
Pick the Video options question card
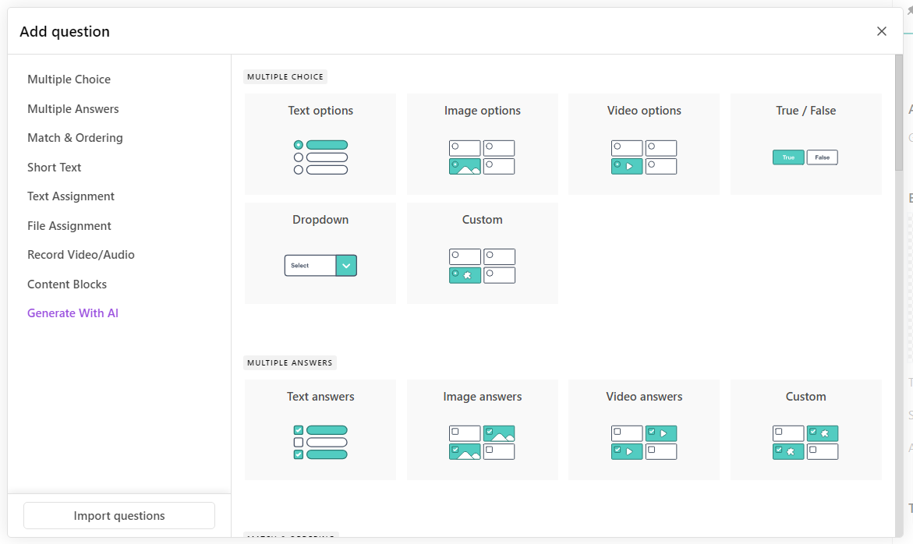[644, 144]
